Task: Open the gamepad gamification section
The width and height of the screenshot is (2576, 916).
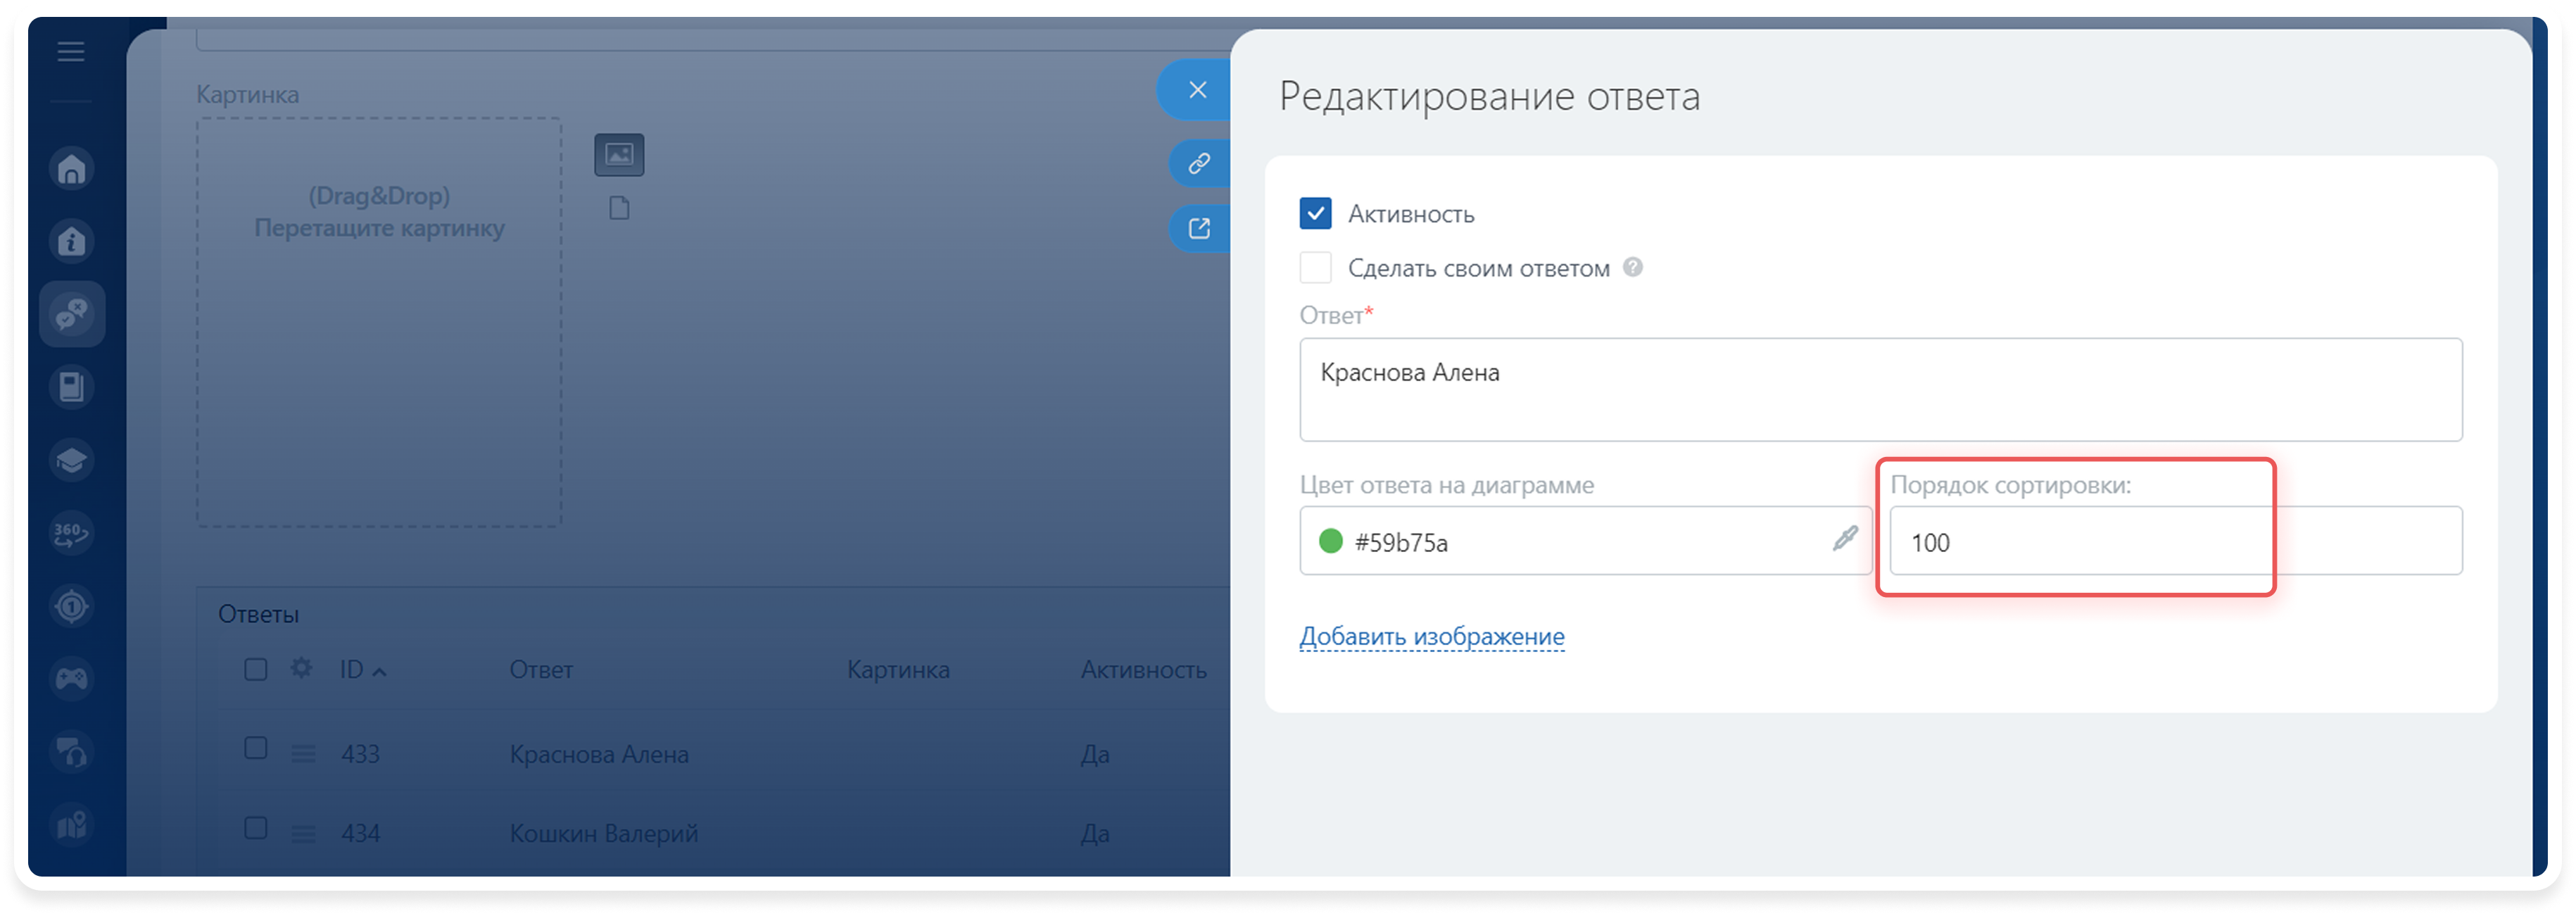Action: [72, 679]
